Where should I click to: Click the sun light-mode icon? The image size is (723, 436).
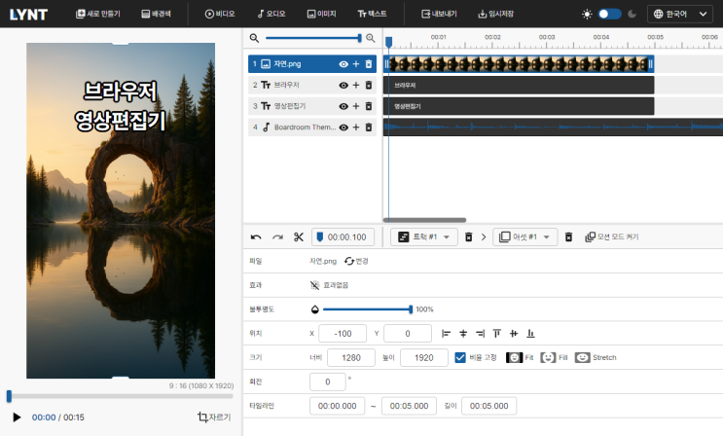[587, 14]
